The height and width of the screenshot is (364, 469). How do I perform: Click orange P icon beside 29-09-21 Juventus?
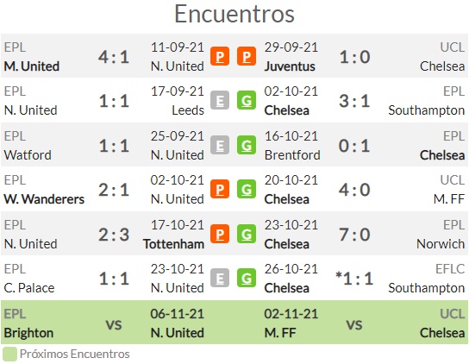pyautogui.click(x=247, y=56)
